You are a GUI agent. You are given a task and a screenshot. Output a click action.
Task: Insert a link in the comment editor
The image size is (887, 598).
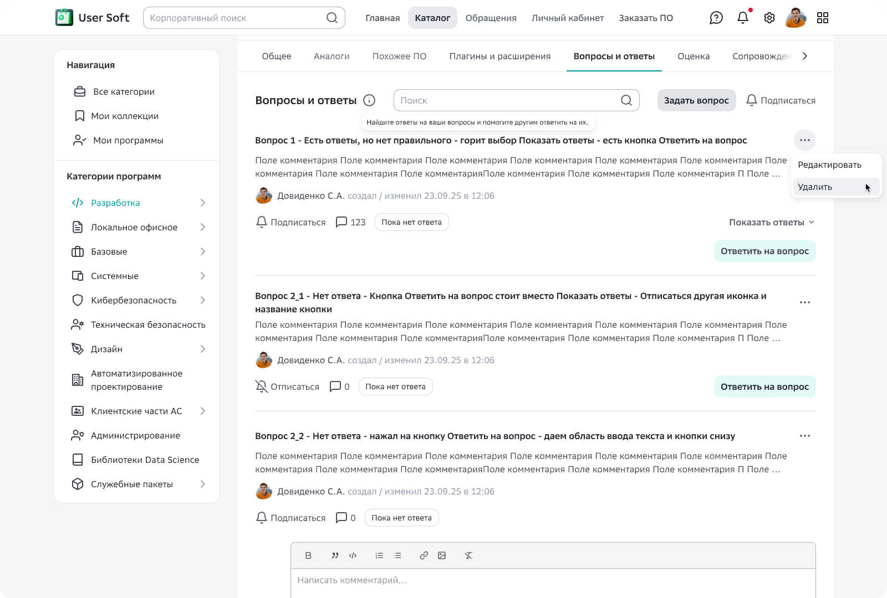click(424, 555)
